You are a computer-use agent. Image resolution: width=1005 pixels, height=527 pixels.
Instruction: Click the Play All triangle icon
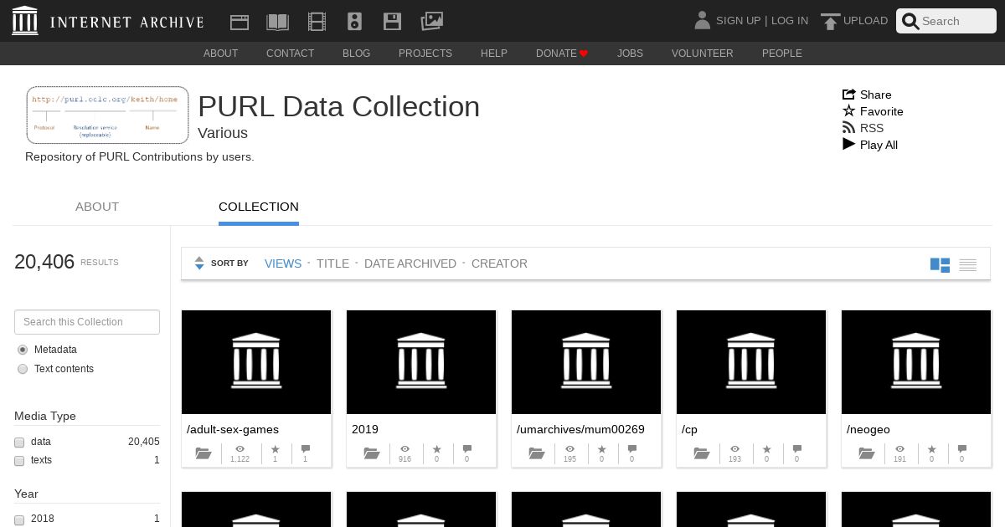(x=849, y=145)
